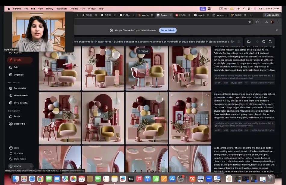Like the hovered image with the heart icon
Screen dimensions: 286x185
(x=208, y=95)
